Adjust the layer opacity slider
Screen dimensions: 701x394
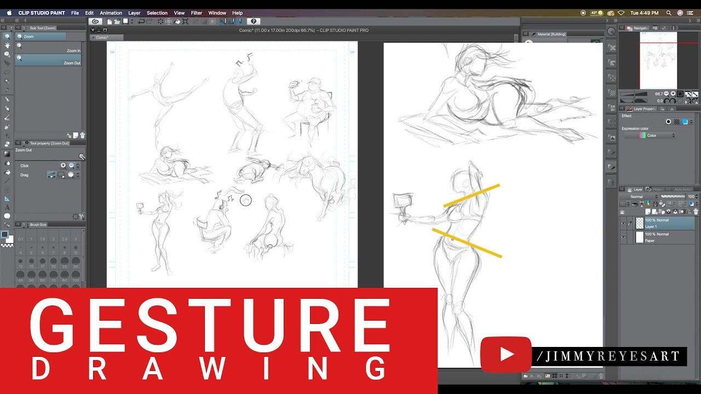coord(673,196)
